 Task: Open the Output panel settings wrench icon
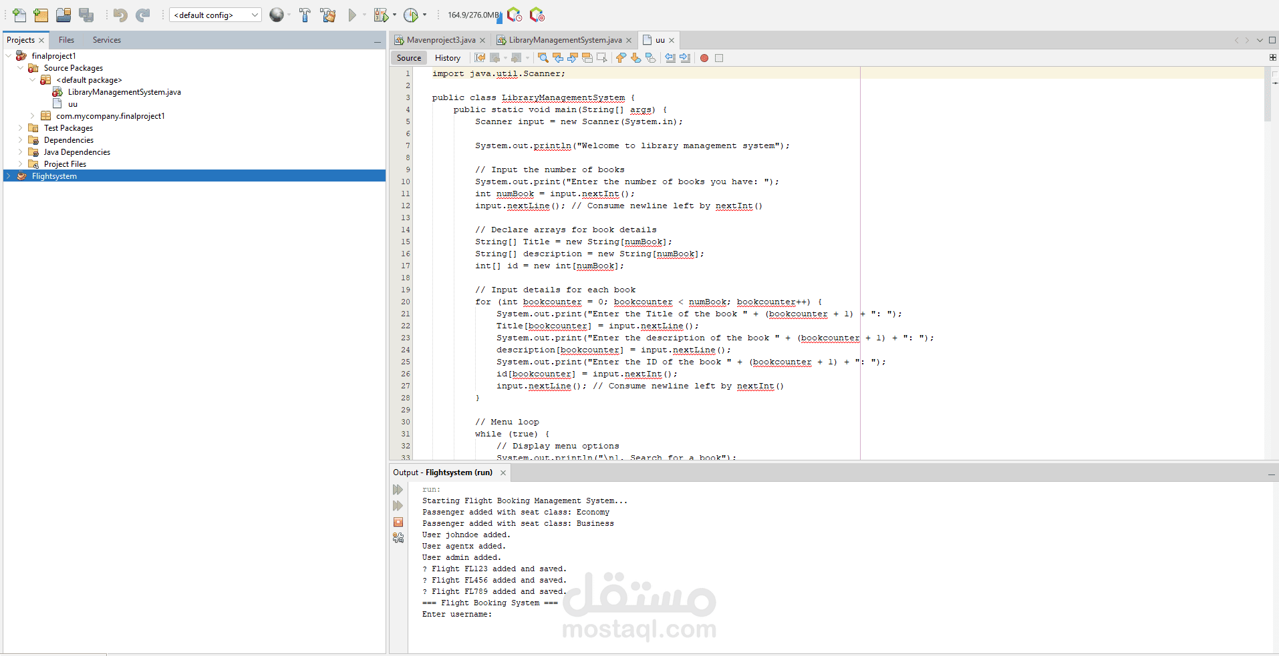click(398, 538)
